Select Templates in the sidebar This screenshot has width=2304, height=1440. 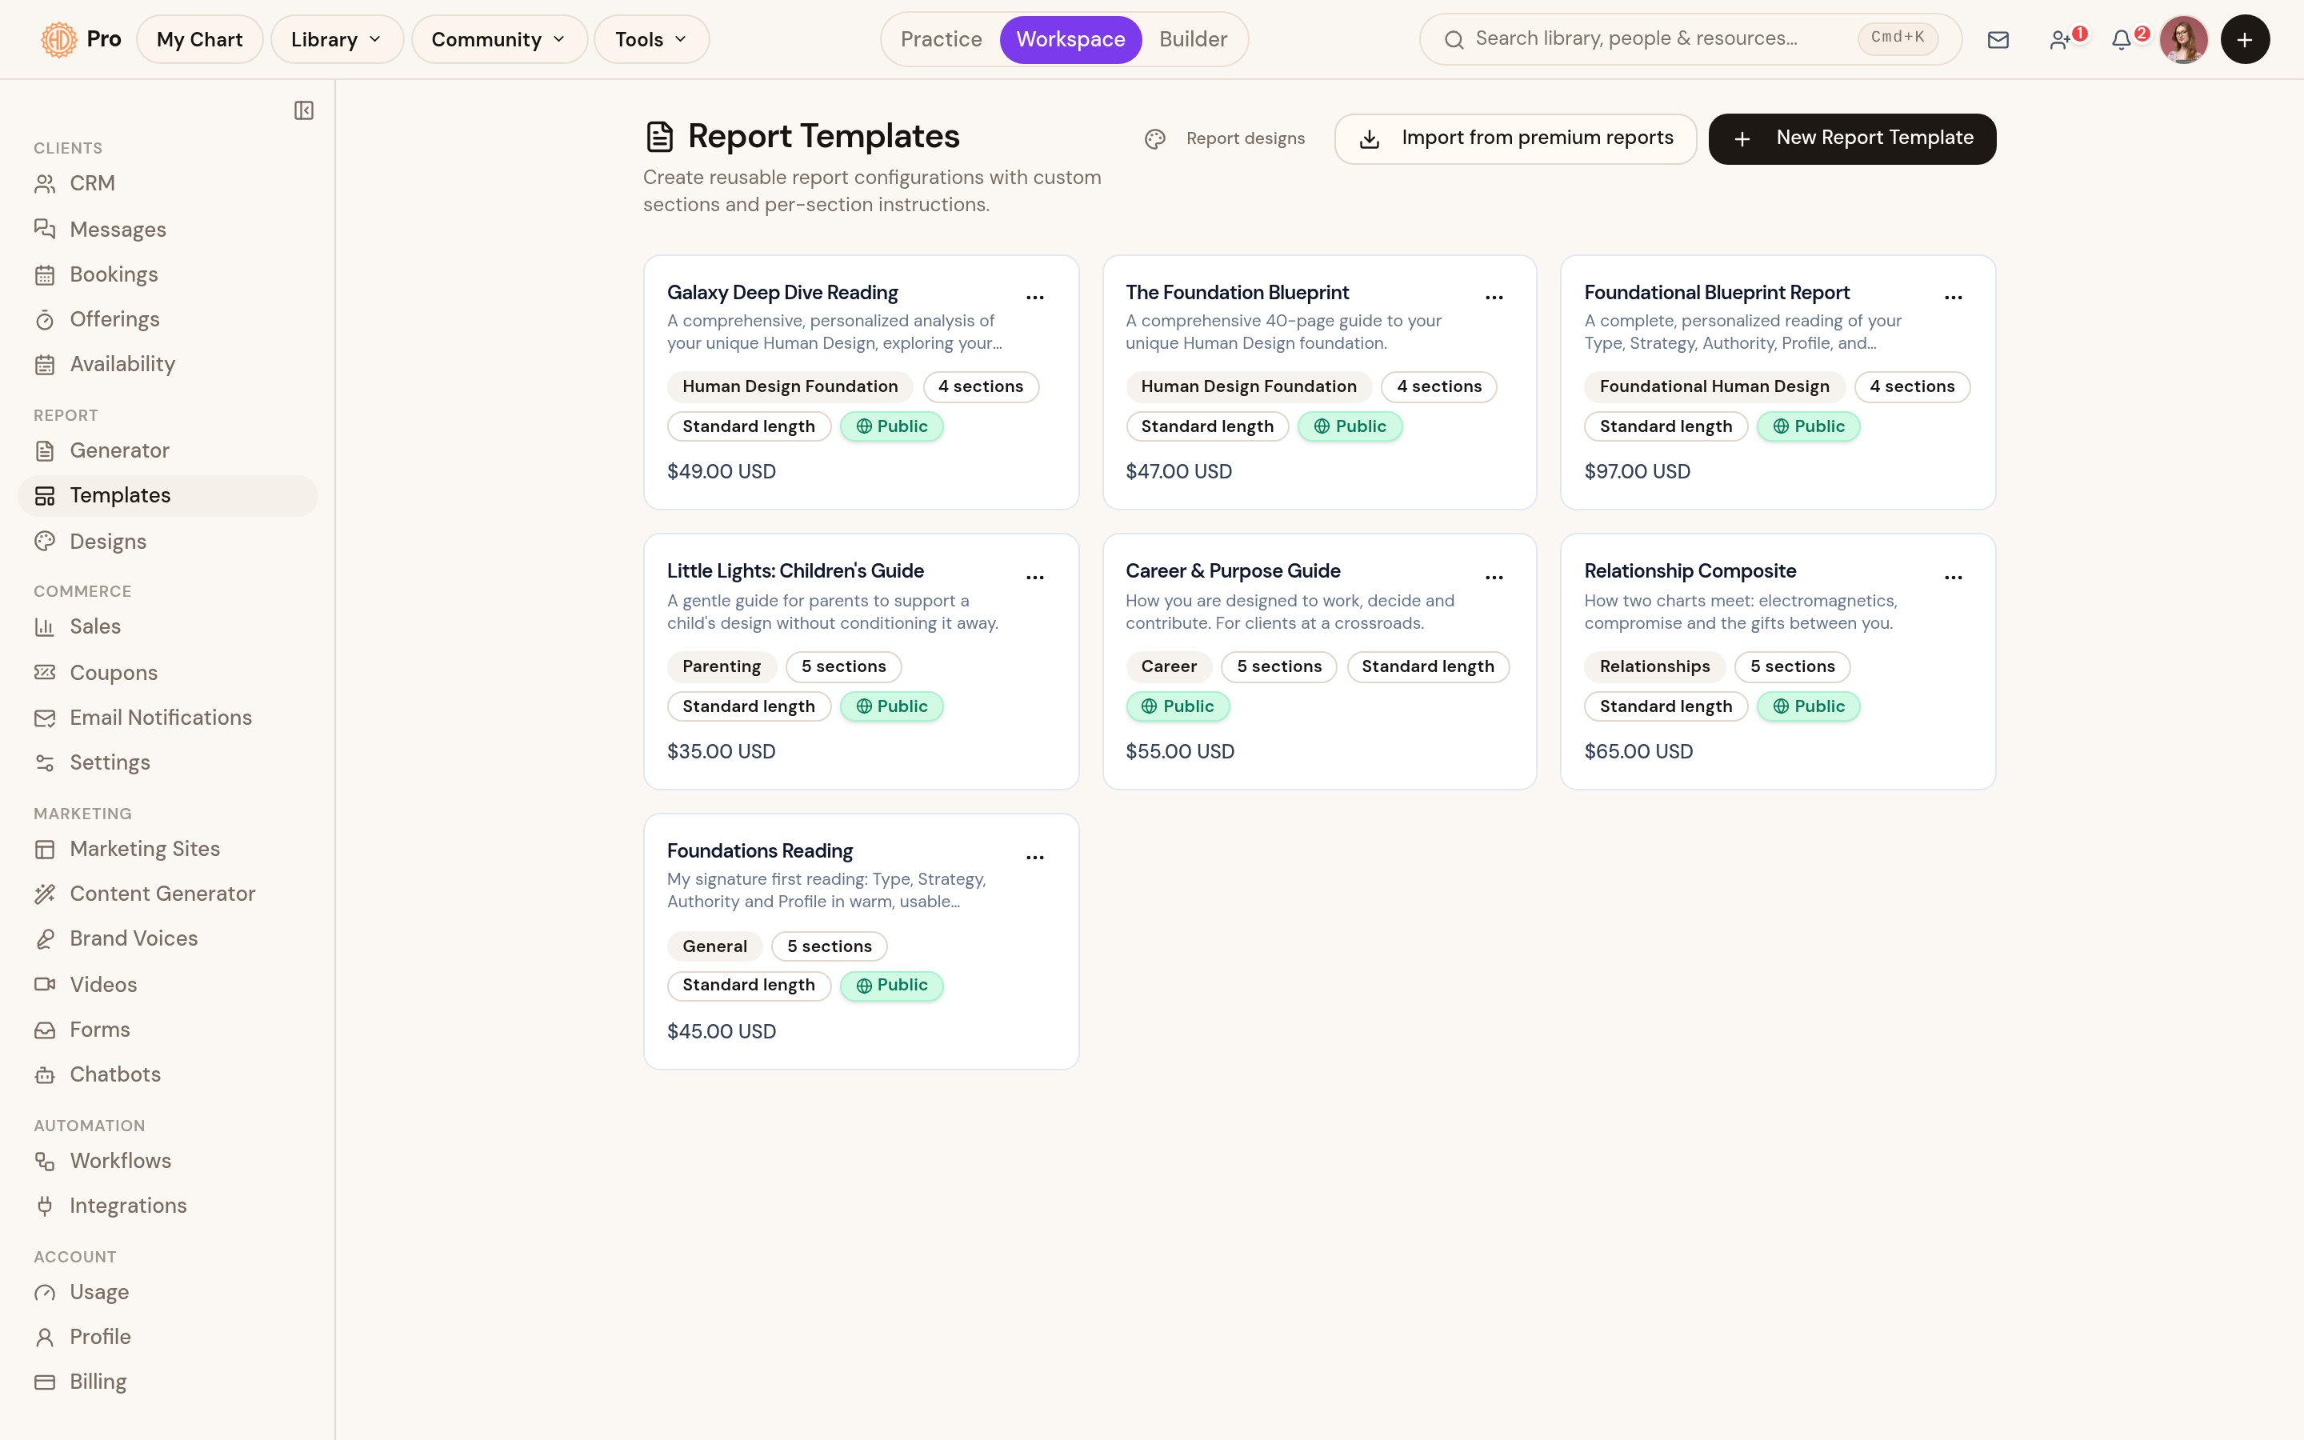(x=167, y=495)
